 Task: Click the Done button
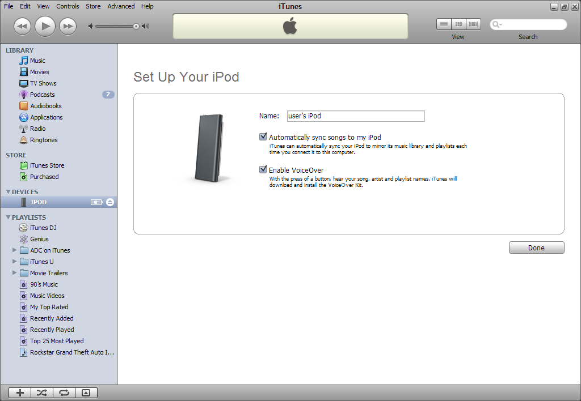pos(537,248)
